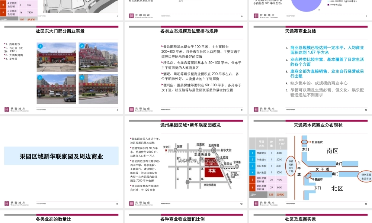The image size is (372, 223).
Task: Click the total count value 125
Action: click(271, 194)
